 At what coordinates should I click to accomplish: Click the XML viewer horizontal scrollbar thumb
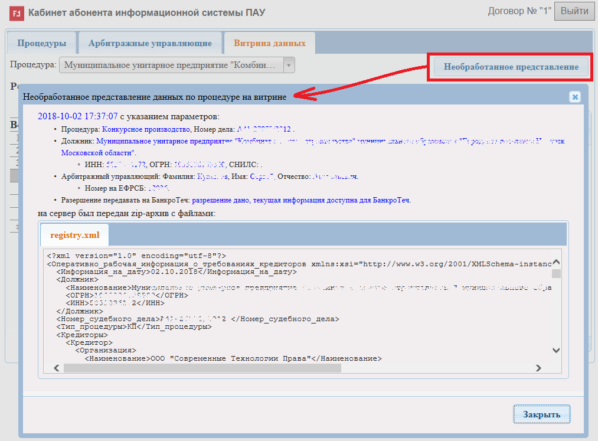tap(202, 368)
